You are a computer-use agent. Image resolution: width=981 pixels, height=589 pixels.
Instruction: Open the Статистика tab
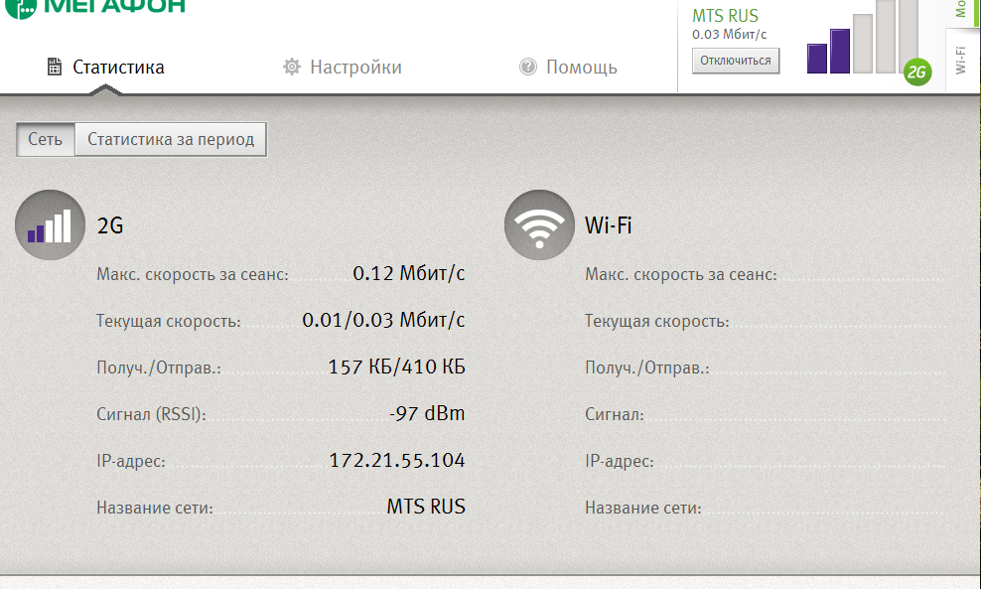point(105,67)
